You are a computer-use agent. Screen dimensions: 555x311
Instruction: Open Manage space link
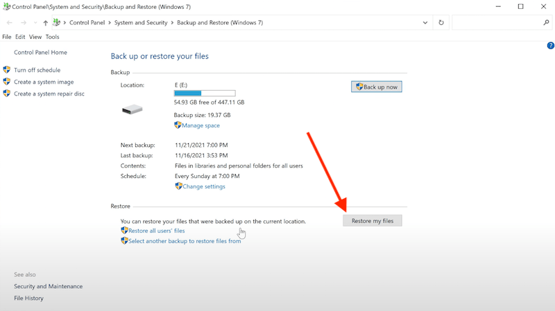coord(200,125)
